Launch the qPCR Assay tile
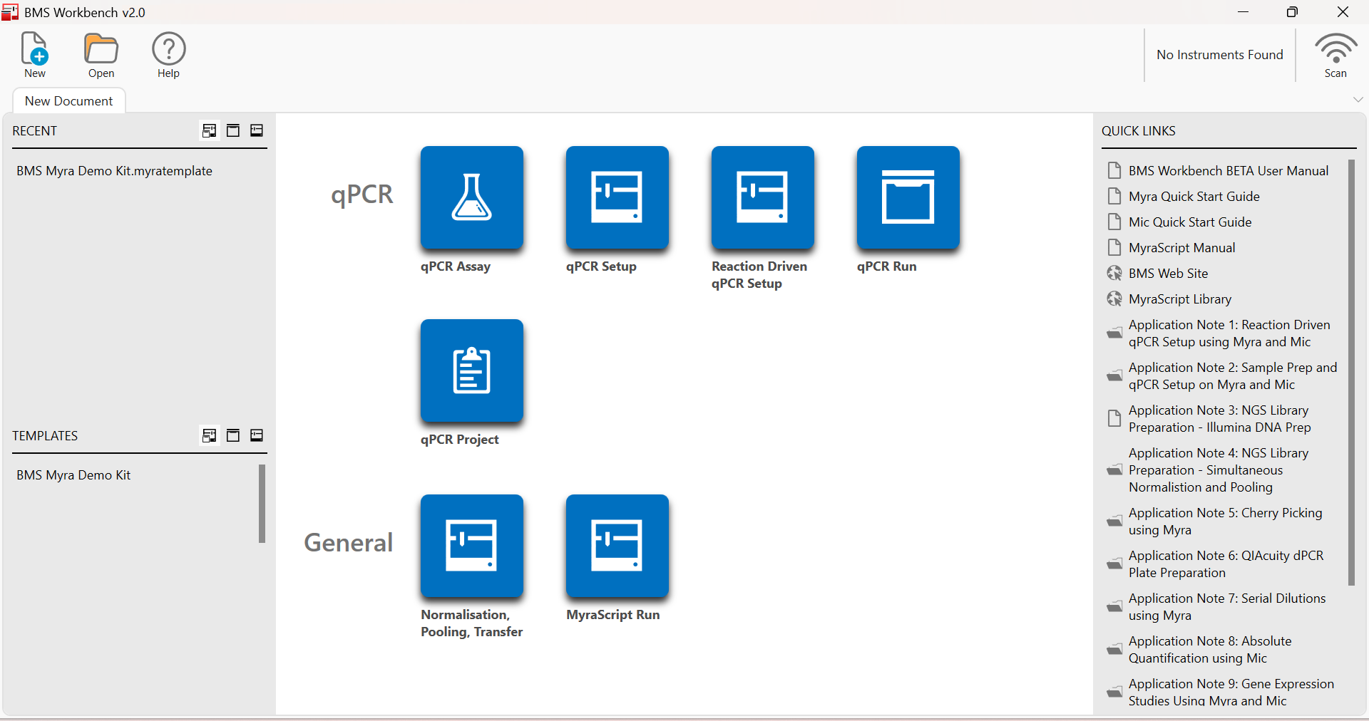Screen dimensions: 1369x721 point(472,197)
